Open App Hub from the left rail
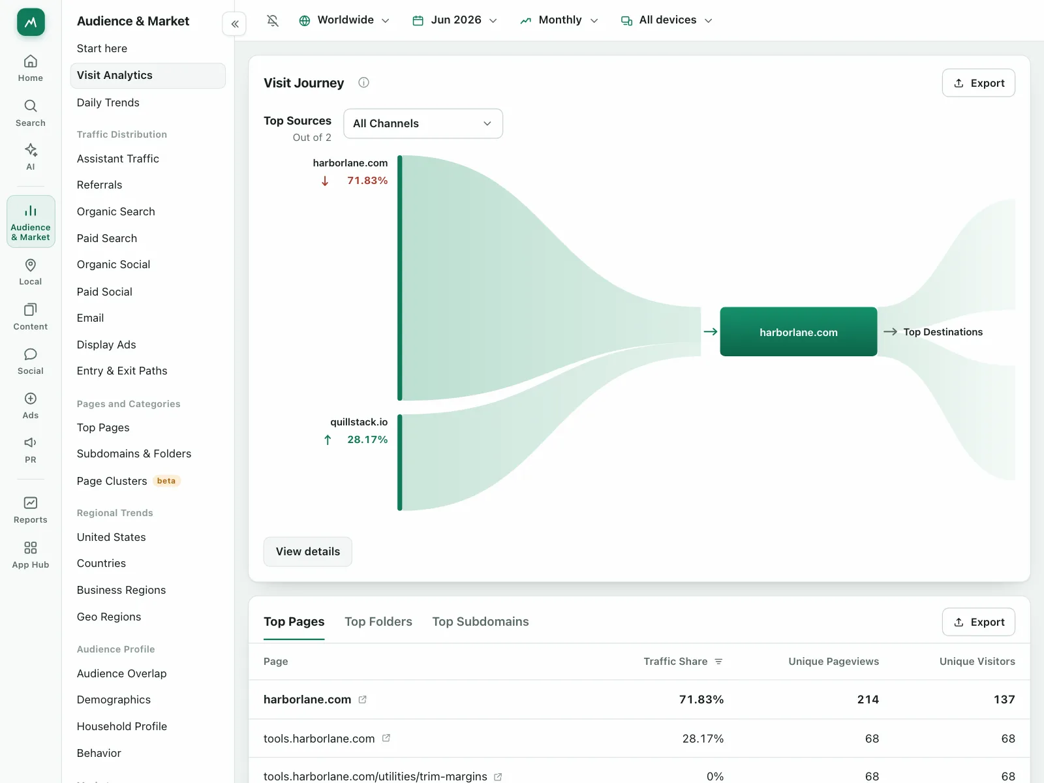This screenshot has height=783, width=1044. click(31, 555)
